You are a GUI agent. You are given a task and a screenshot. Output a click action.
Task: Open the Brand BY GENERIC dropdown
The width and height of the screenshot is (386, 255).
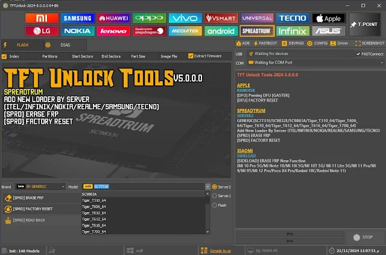coord(40,187)
